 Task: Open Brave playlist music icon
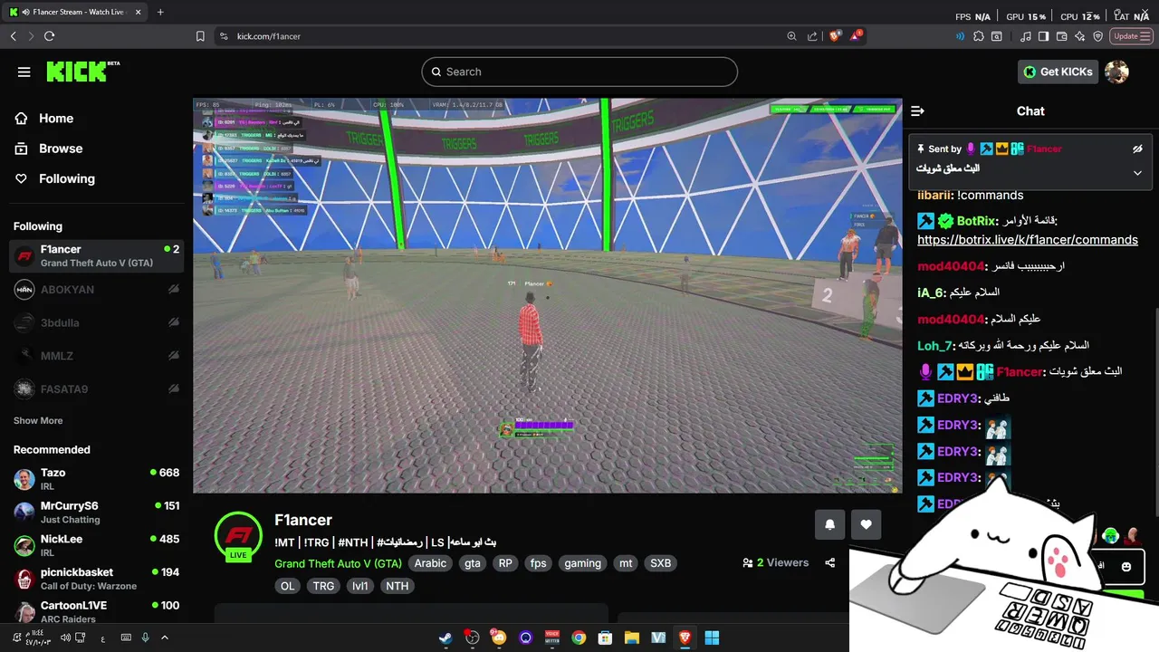point(1025,36)
